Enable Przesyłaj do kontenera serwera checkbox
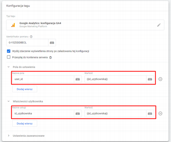Image resolution: width=171 pixels, height=142 pixels. (x=9, y=57)
